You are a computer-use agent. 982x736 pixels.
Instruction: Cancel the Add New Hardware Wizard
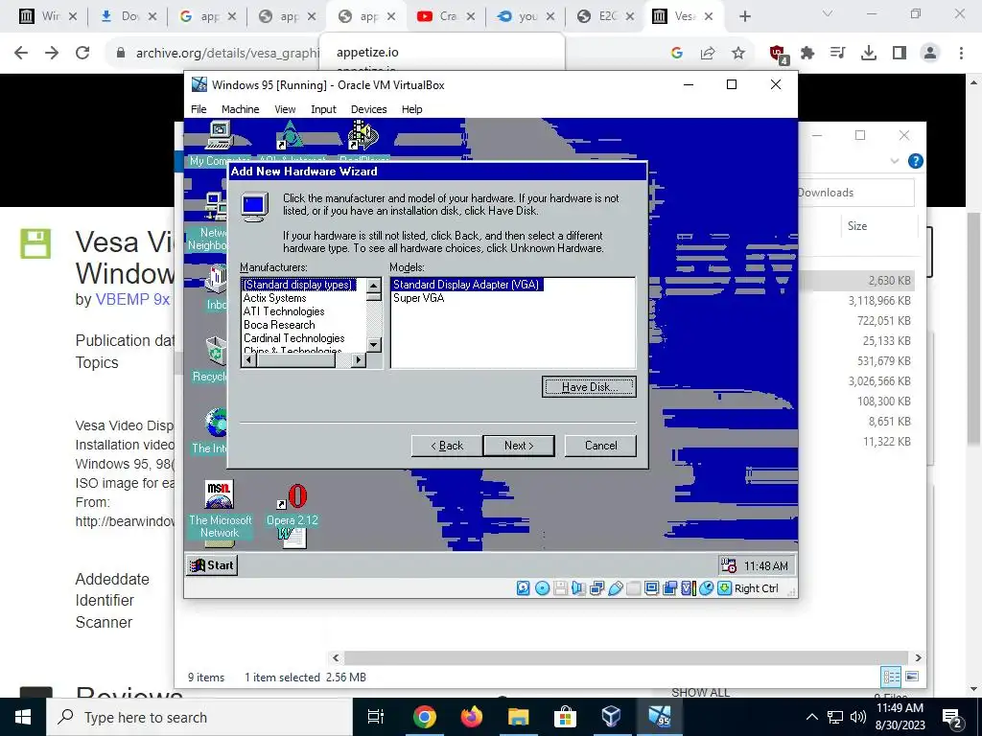tap(600, 446)
